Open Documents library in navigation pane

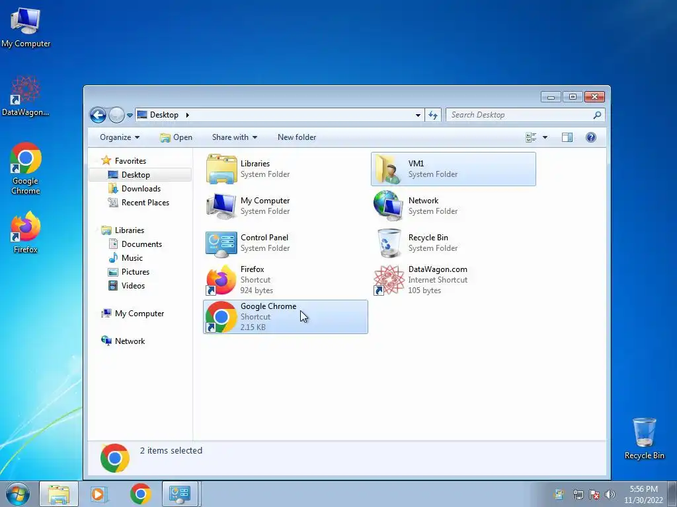[x=141, y=244]
